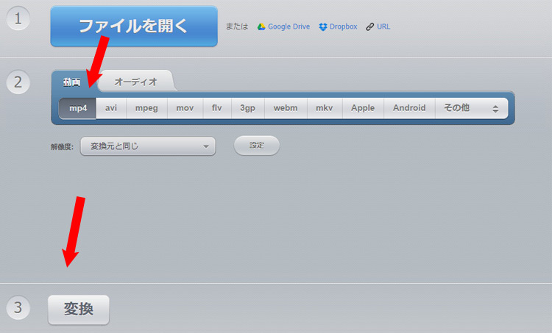Click the Google Drive triangle icon
The height and width of the screenshot is (333, 552).
point(261,26)
